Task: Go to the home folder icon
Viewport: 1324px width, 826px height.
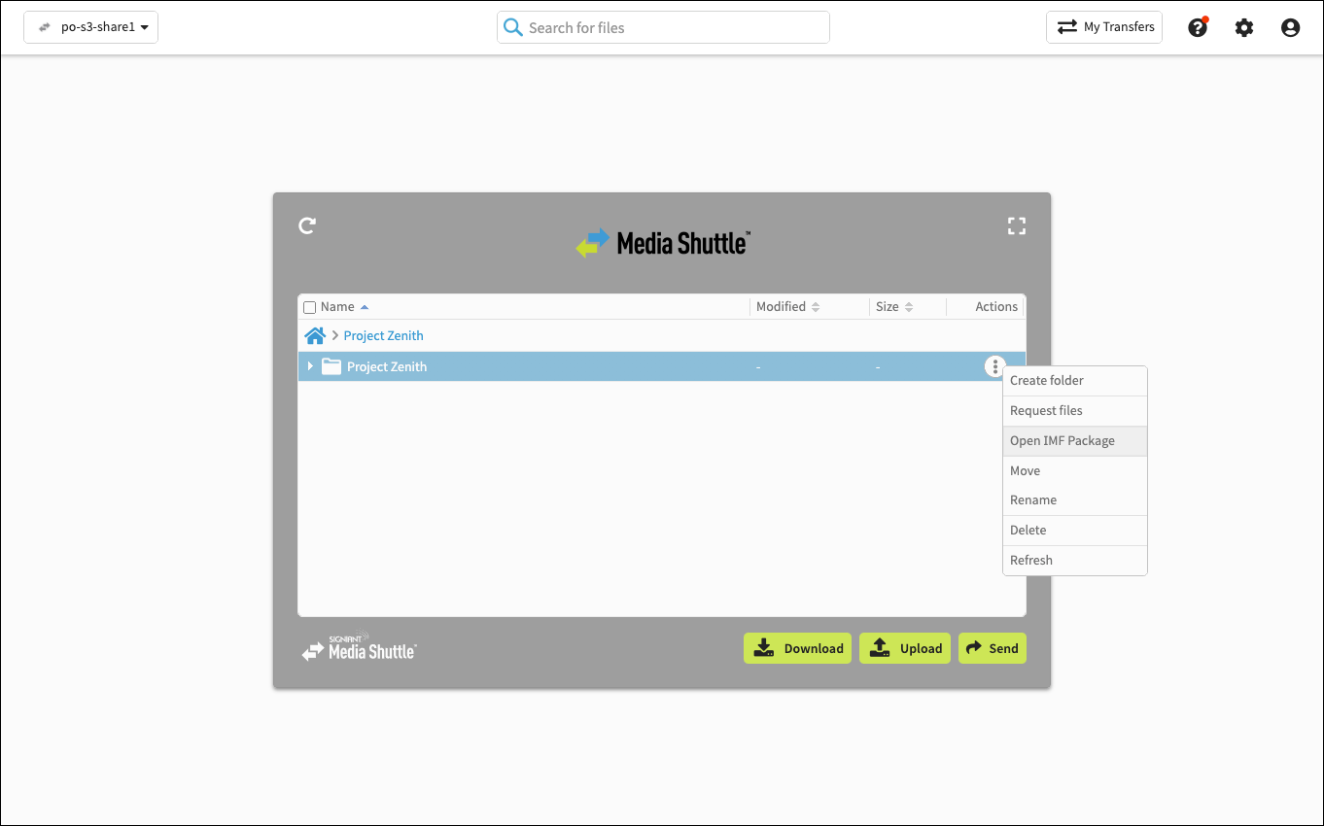Action: tap(315, 335)
